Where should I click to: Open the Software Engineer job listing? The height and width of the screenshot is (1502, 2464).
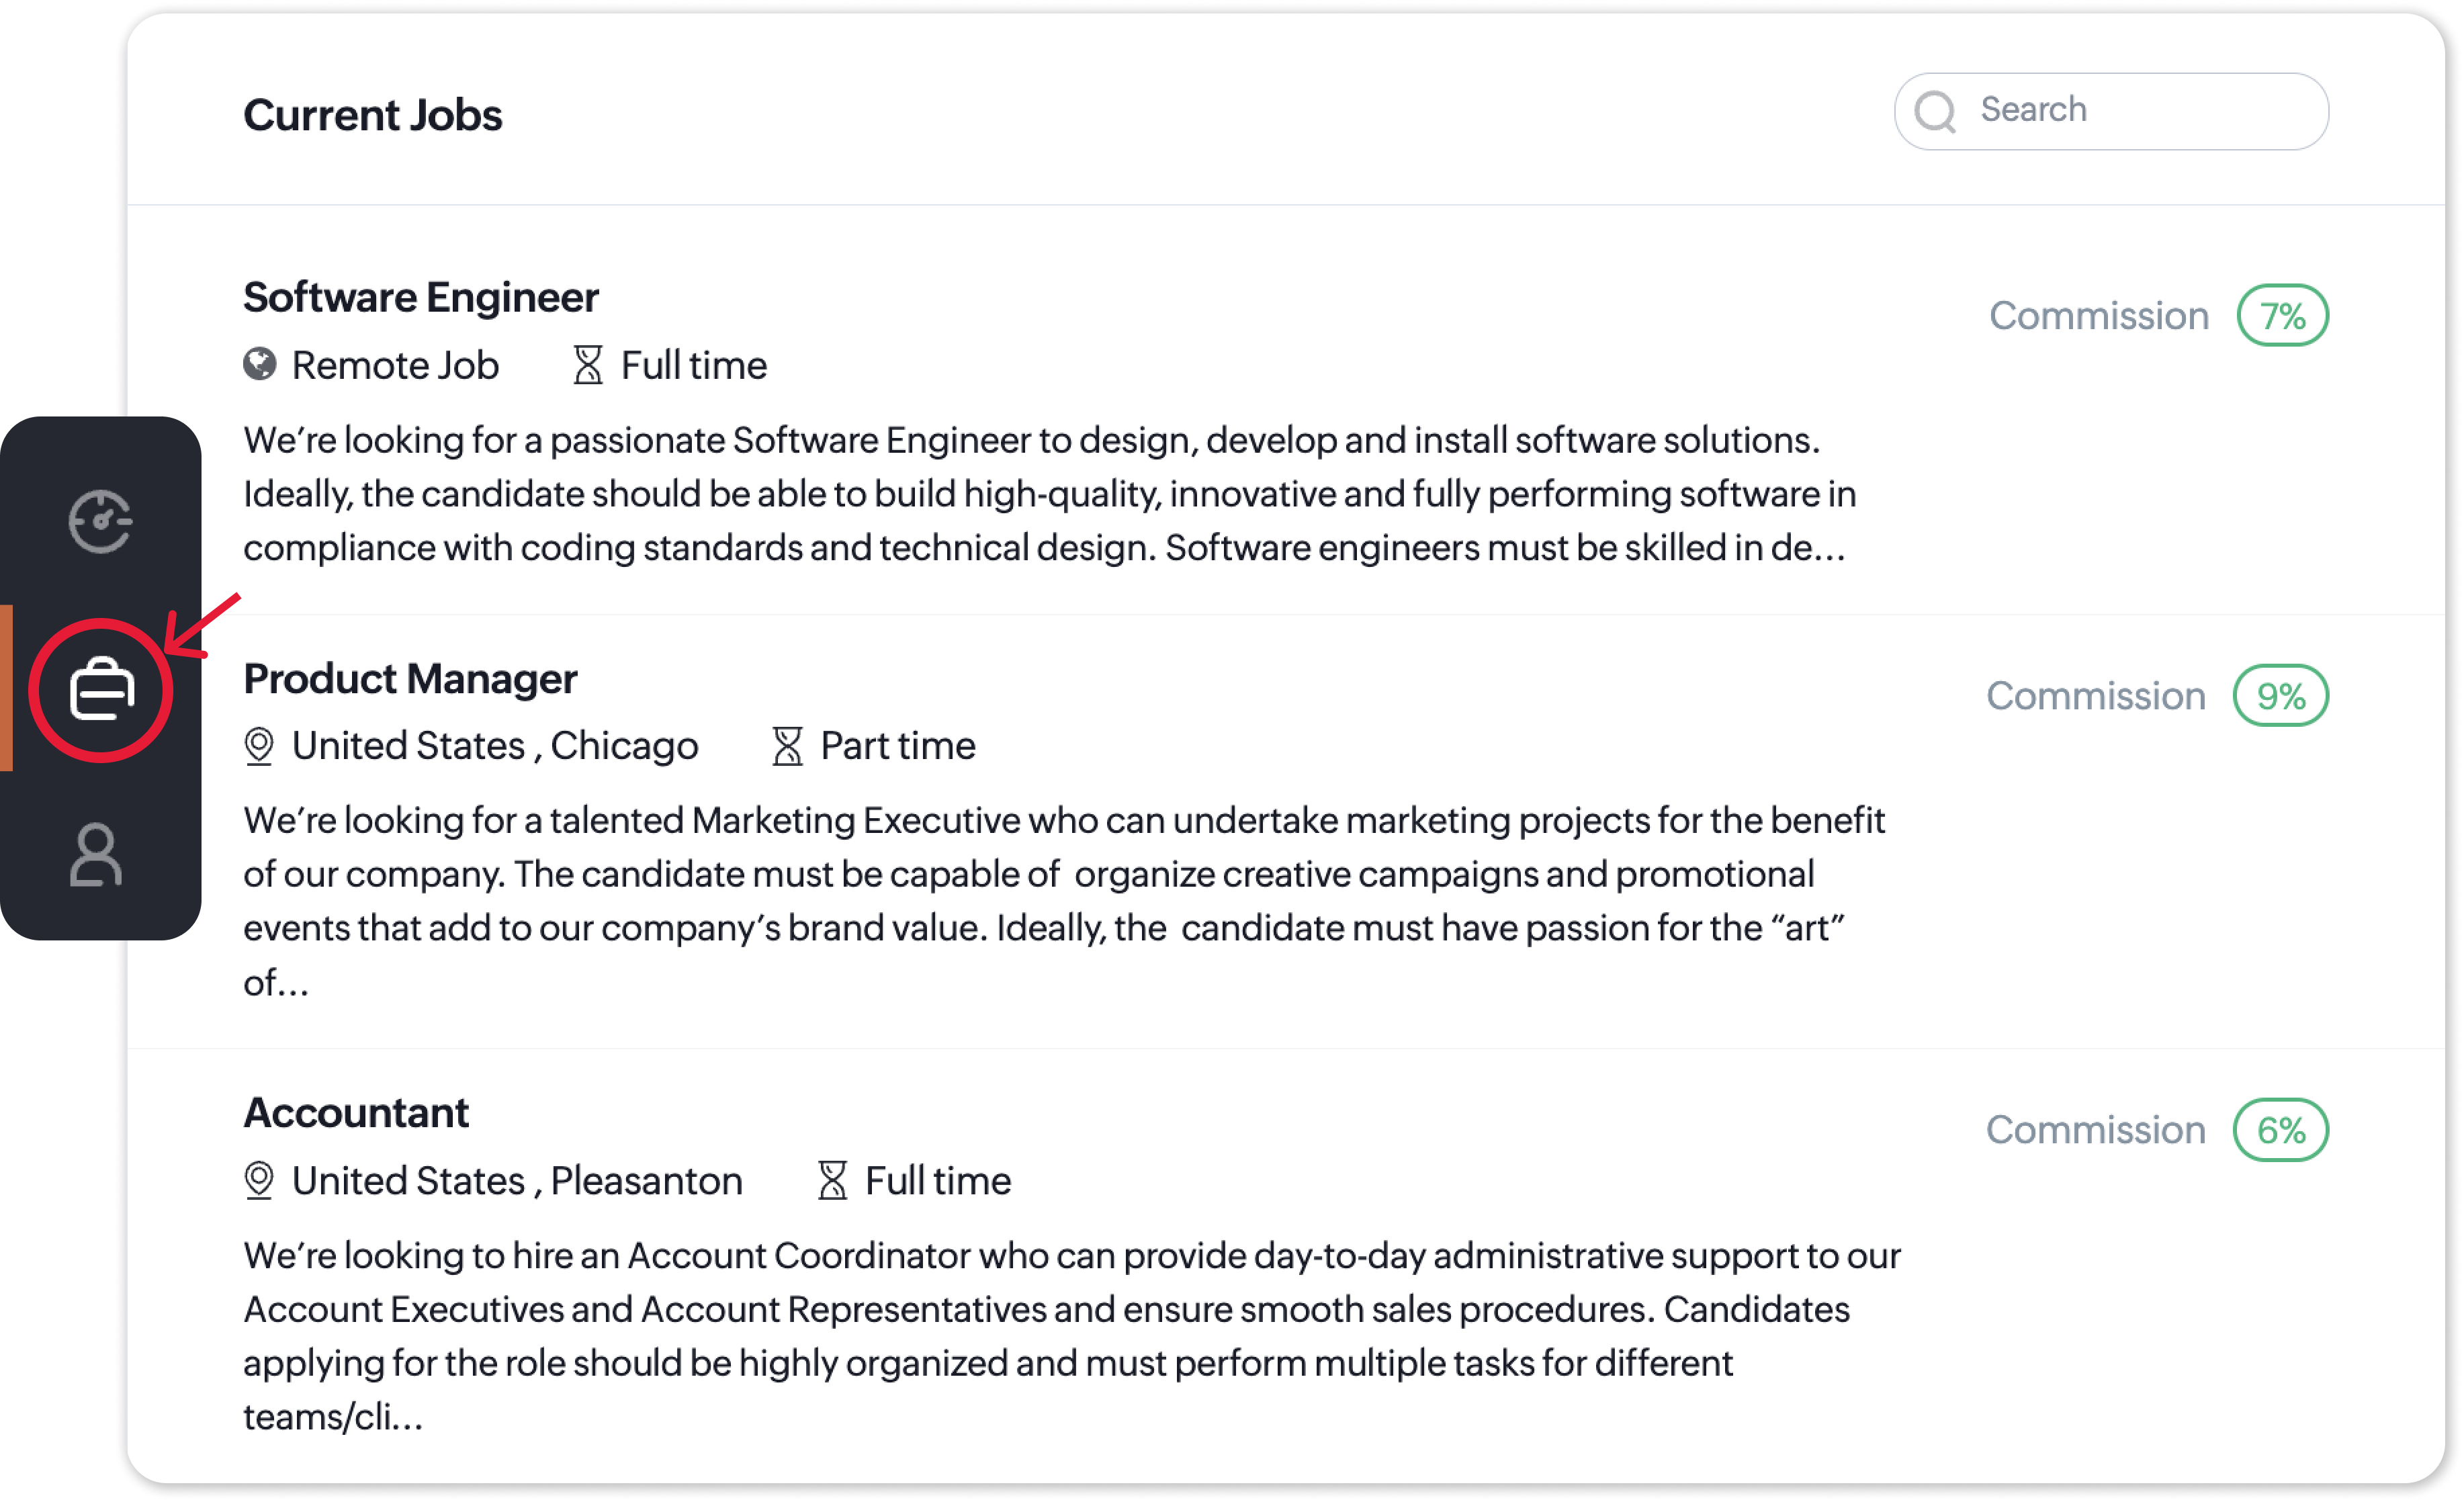pos(421,297)
